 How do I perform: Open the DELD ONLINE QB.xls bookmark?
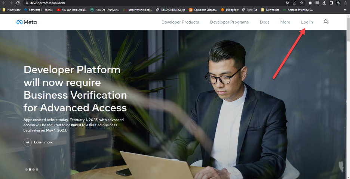(171, 10)
